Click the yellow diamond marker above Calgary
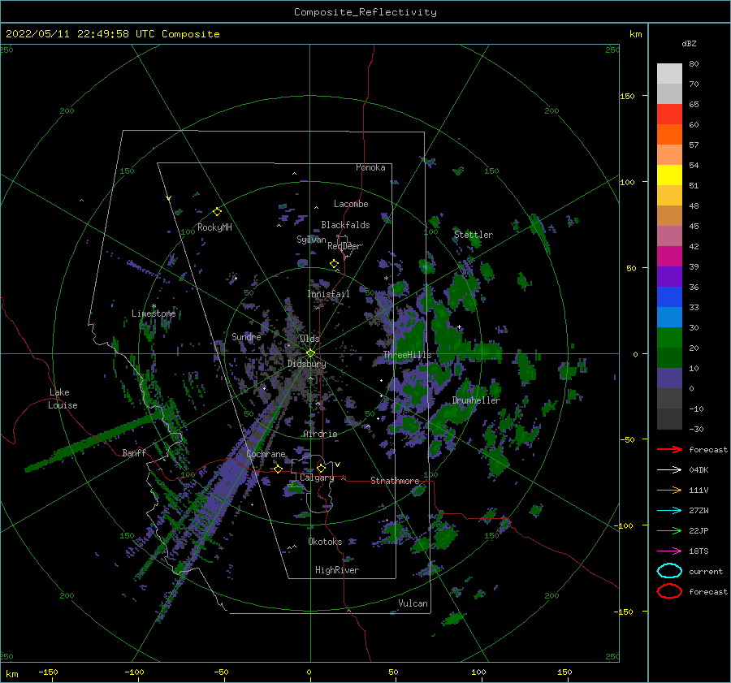Image resolution: width=731 pixels, height=683 pixels. [321, 468]
